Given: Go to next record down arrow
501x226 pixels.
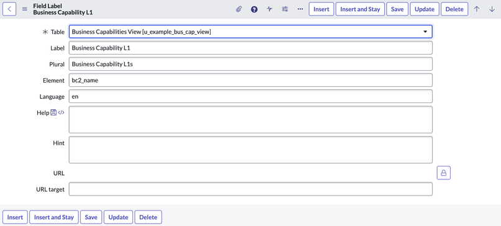Looking at the screenshot, I should pyautogui.click(x=492, y=9).
